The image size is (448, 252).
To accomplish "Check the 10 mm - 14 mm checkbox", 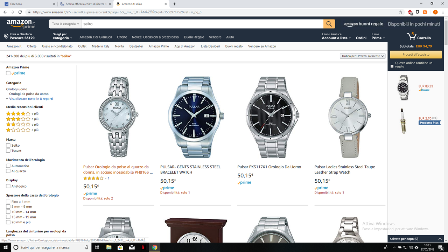I will pyautogui.click(x=8, y=212).
